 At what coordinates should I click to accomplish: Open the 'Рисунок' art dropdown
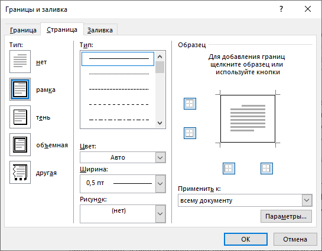pos(123,214)
